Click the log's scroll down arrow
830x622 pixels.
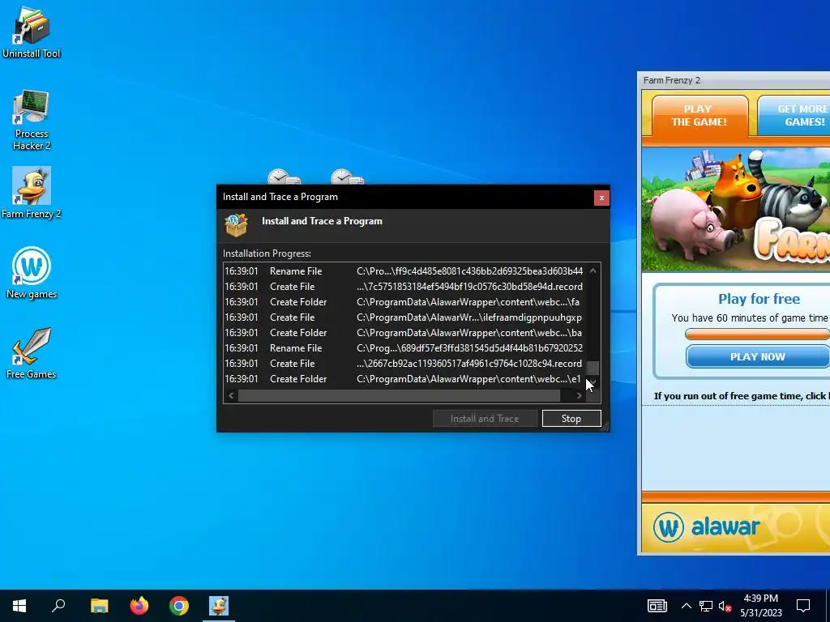pos(593,382)
